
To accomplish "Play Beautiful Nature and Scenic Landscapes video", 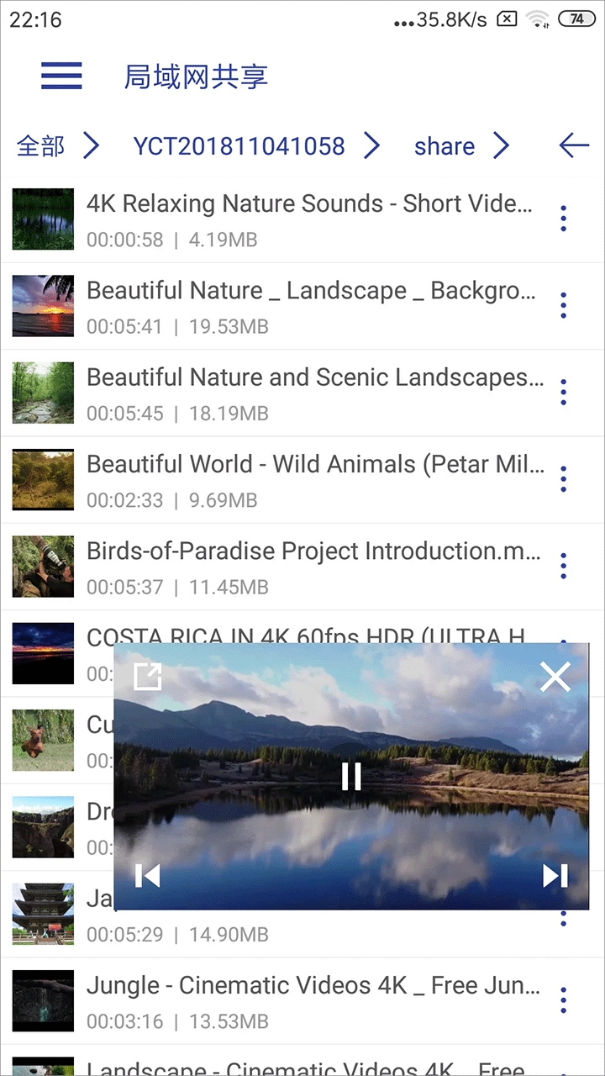I will pos(315,378).
